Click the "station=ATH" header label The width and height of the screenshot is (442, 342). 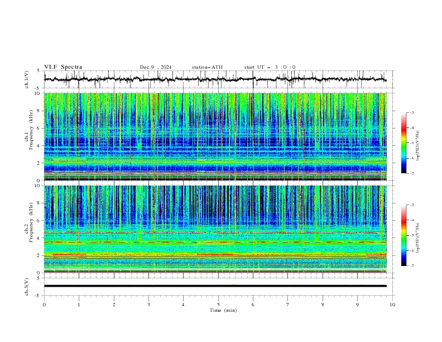[x=207, y=67]
